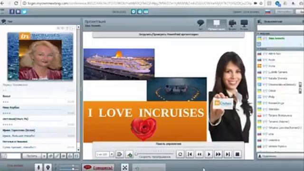Open the settings button in the top bar
304x171 pixels.
pos(284,11)
